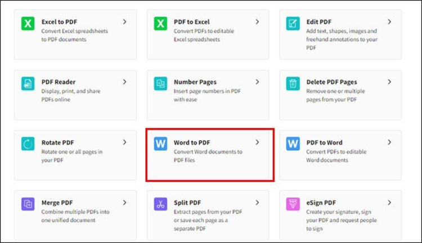
Task: Select the Word to PDF title
Action: (192, 142)
